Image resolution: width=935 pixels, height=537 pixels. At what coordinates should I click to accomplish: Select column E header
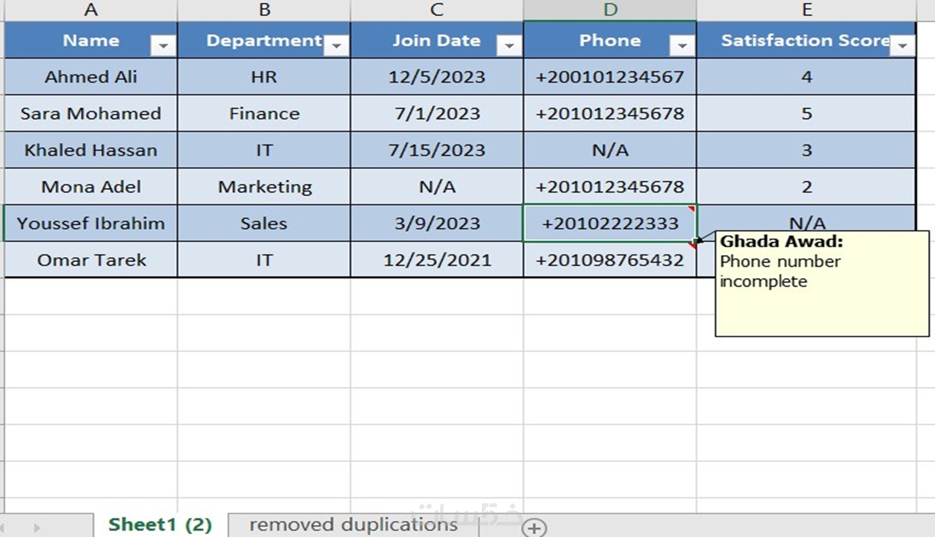(806, 10)
